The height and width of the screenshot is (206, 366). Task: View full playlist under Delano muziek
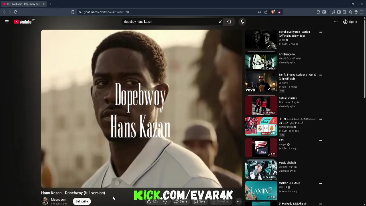click(287, 106)
